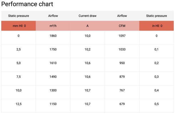The height and width of the screenshot is (119, 177).
Task: Select the 1610 airflow cell
Action: coord(53,63)
